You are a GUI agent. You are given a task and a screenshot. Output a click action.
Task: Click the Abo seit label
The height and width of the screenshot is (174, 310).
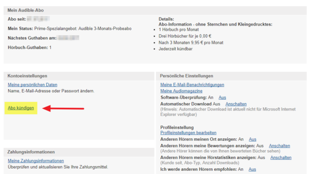click(17, 19)
